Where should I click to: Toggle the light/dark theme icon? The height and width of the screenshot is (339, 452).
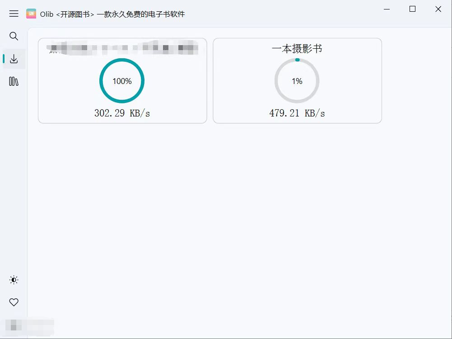click(14, 280)
